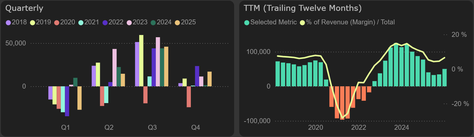474x137 pixels.
Task: Select the Q3 axis label
Action: point(152,127)
